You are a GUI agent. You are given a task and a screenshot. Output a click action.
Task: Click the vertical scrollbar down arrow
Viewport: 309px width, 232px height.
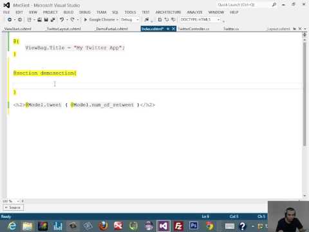pyautogui.click(x=304, y=196)
